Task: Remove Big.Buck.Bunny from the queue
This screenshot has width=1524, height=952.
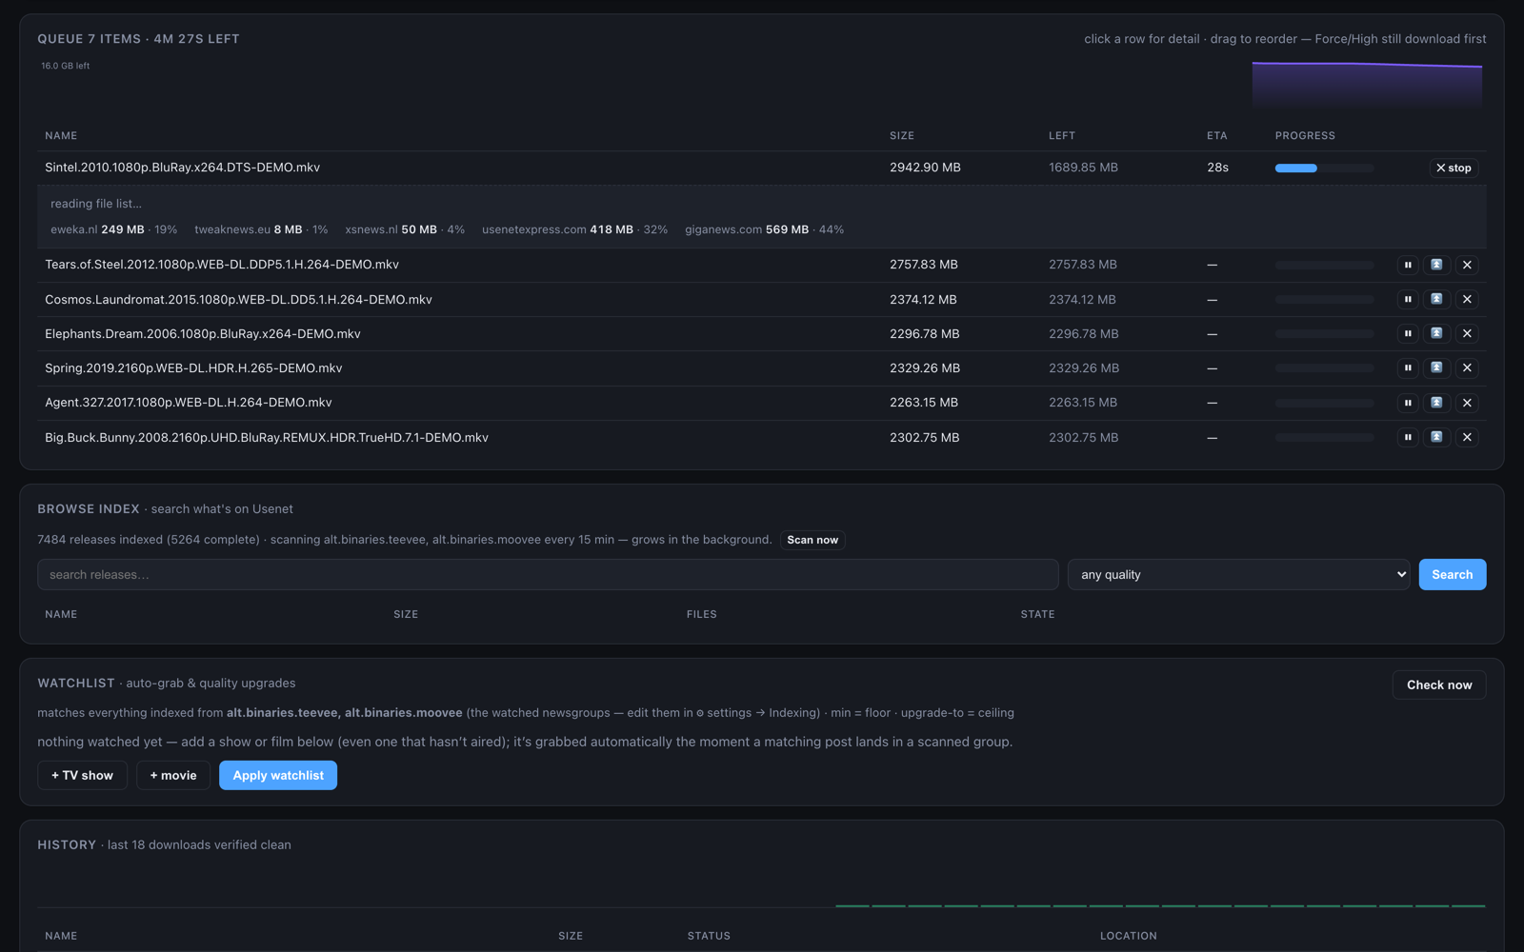Action: (x=1467, y=437)
